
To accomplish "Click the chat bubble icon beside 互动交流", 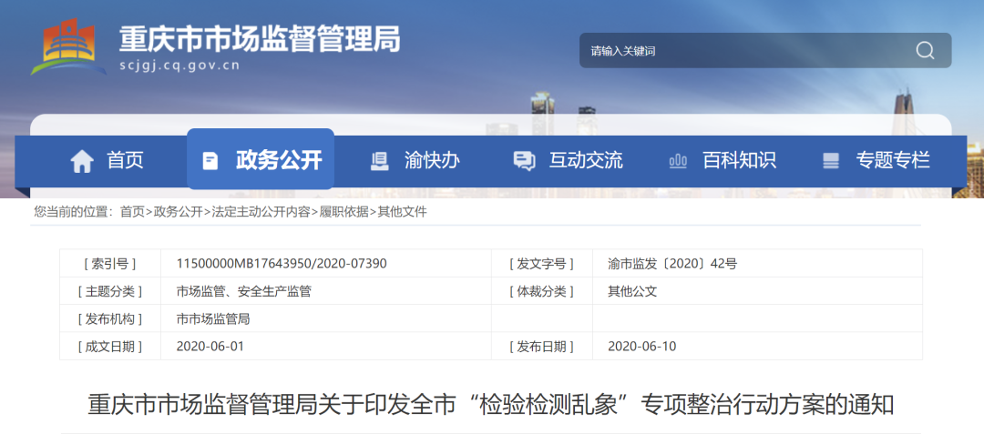I will coord(524,161).
